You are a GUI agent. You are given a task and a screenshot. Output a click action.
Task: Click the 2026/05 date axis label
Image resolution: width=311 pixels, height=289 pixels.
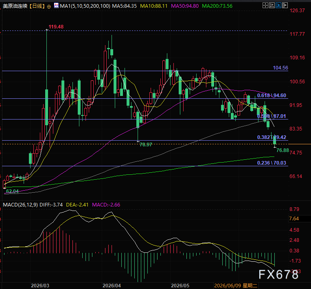(x=180, y=285)
